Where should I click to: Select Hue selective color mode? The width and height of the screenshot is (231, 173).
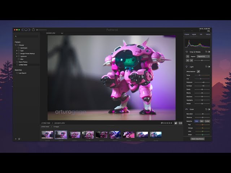[196, 121]
